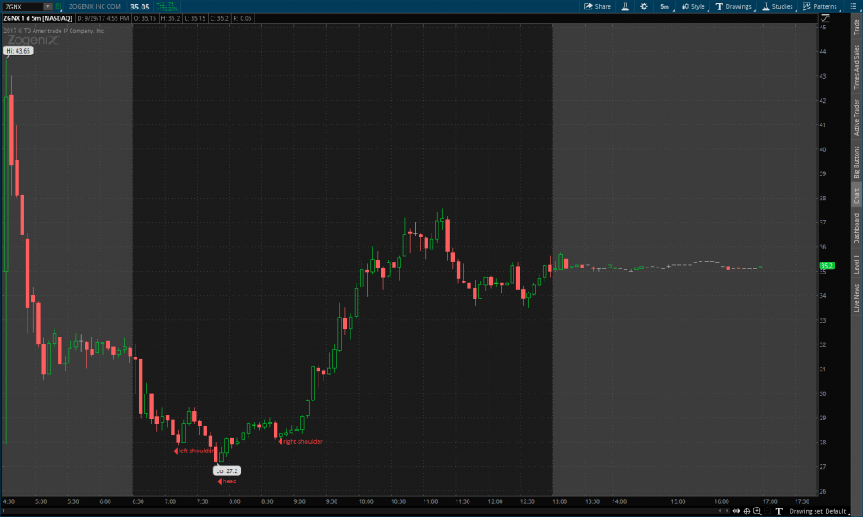Open the 5m timeframe dropdown
The height and width of the screenshot is (517, 863).
pyautogui.click(x=665, y=6)
